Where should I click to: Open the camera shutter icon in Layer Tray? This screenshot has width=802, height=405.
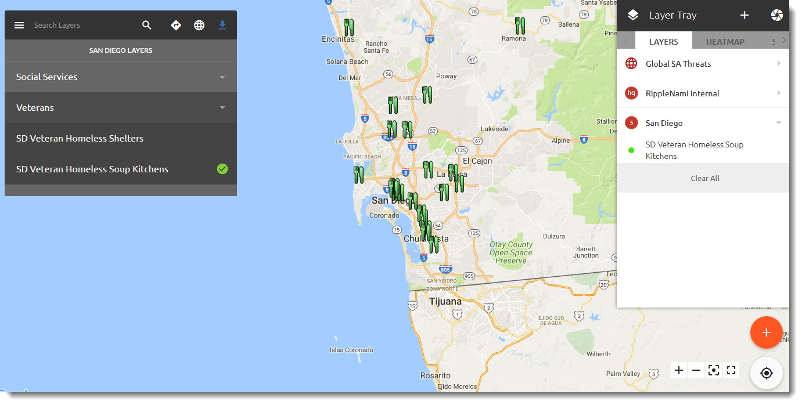(777, 15)
